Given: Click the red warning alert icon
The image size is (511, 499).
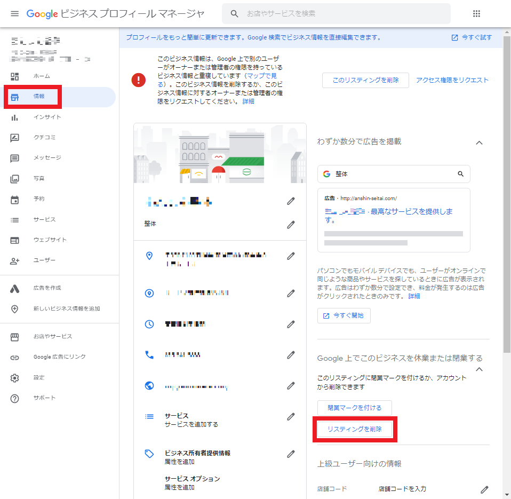Looking at the screenshot, I should pos(139,80).
